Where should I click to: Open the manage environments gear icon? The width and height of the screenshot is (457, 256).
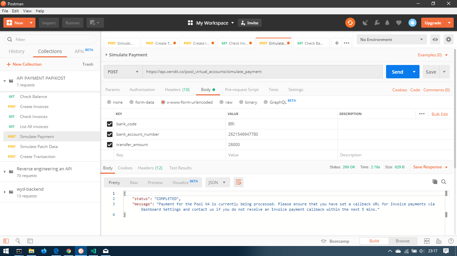click(x=449, y=39)
